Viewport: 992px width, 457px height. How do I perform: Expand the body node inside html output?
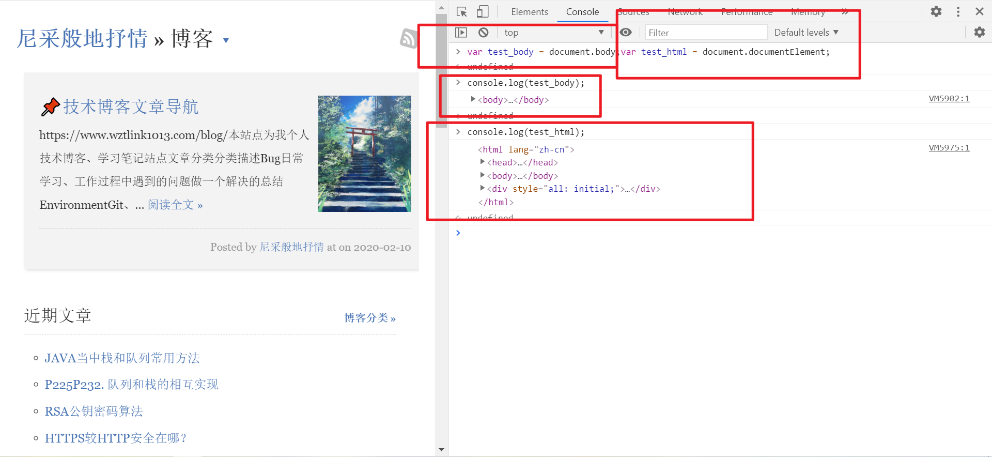[x=482, y=175]
